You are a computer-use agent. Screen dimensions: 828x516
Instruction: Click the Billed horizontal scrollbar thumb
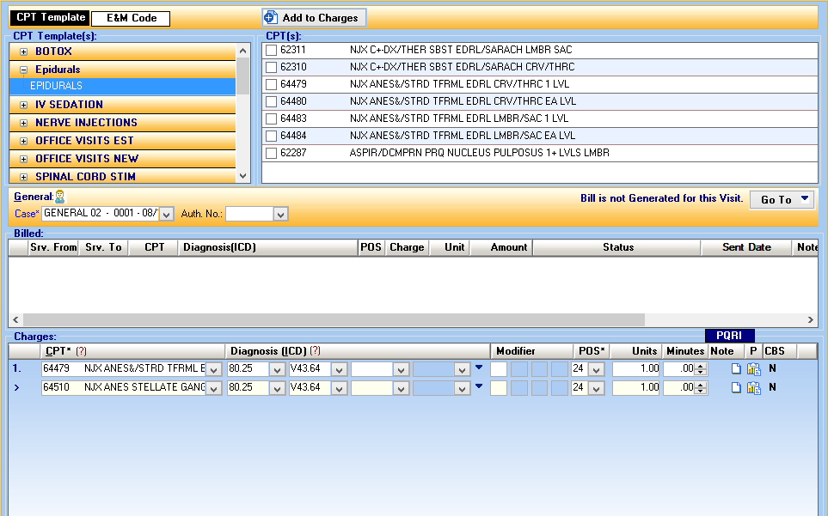334,320
